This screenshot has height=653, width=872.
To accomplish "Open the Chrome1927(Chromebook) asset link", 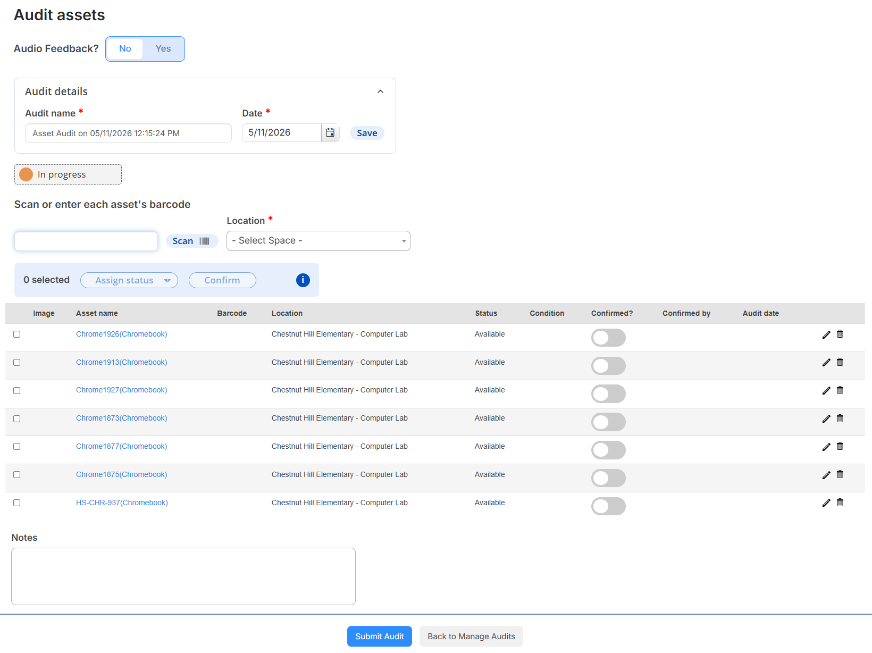I will point(121,390).
